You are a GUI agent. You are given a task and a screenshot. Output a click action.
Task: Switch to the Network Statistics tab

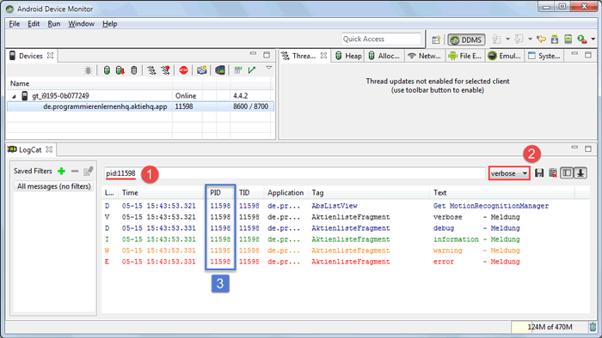[424, 56]
